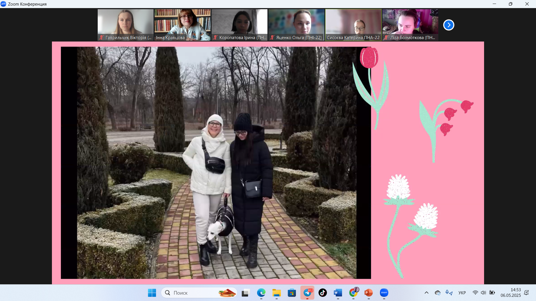Open Windows Start menu
The height and width of the screenshot is (301, 536).
tap(152, 293)
